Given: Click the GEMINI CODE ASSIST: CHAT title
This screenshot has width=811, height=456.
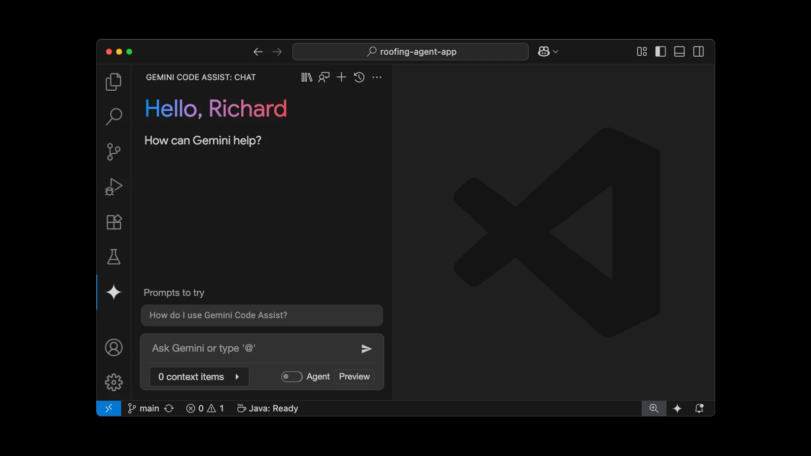Looking at the screenshot, I should 201,77.
